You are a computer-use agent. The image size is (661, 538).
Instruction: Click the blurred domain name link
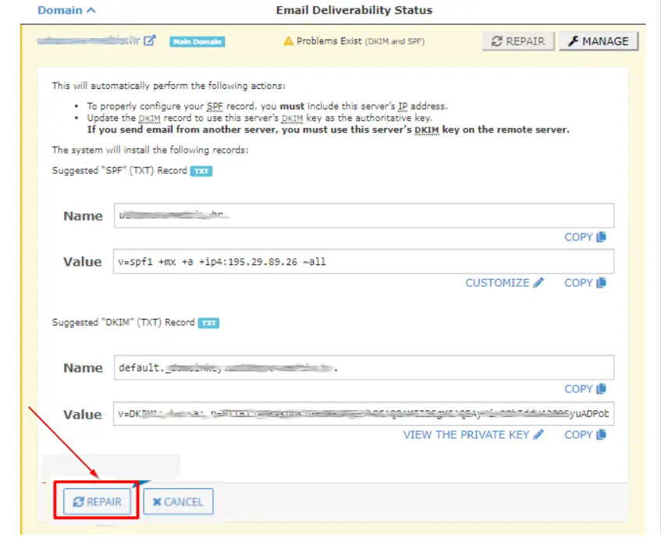[88, 41]
